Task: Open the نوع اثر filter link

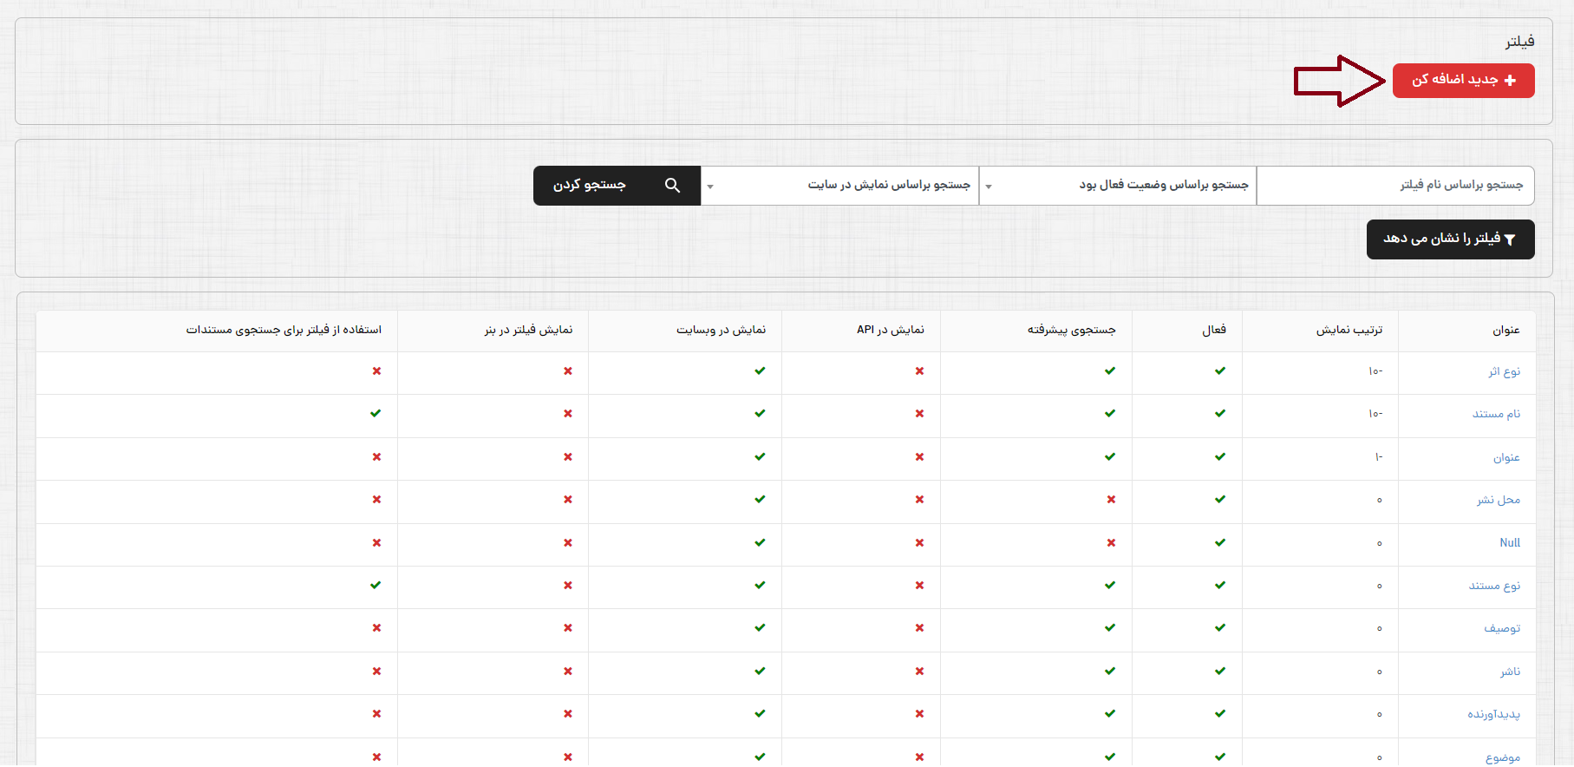Action: 1504,371
